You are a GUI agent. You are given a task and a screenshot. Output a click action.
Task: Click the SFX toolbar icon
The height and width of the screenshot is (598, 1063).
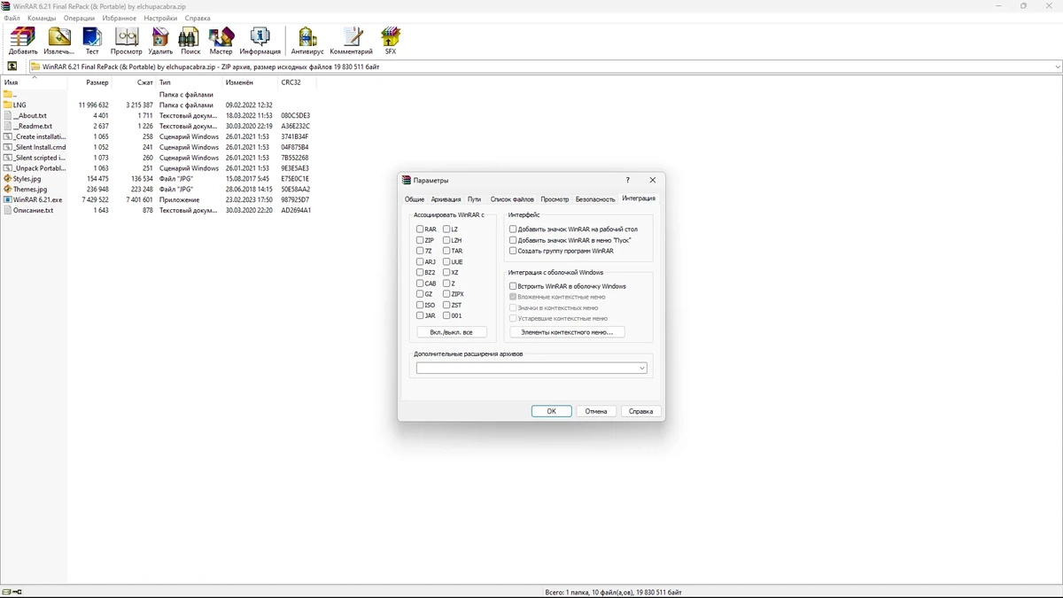point(391,37)
